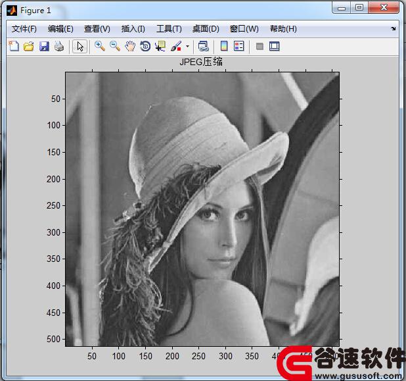Click the MATLAB logo in title bar
Viewport: 406px width, 381px height.
(x=12, y=11)
